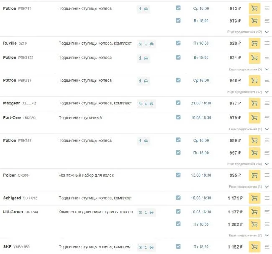Add Polcar CX090 mounting kit to cart
This screenshot has width=272, height=254.
[x=254, y=175]
